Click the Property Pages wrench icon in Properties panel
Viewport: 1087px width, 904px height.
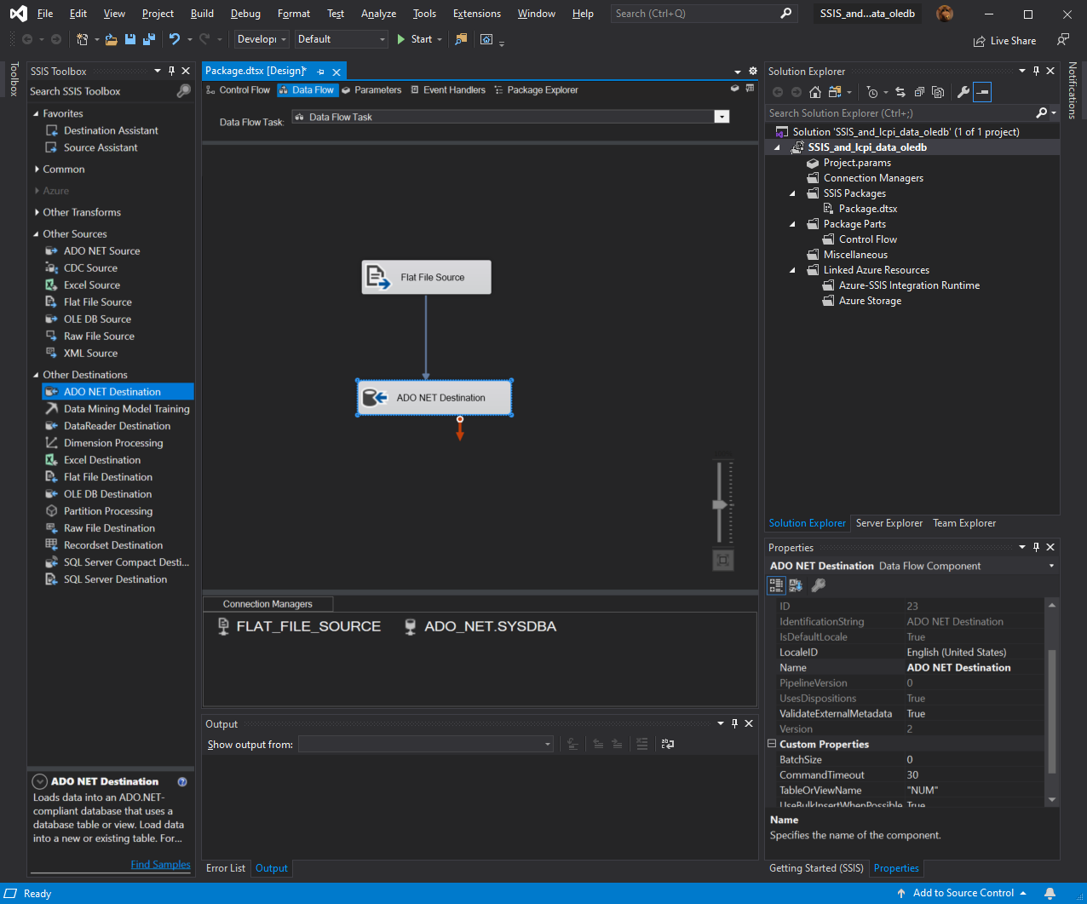tap(818, 585)
